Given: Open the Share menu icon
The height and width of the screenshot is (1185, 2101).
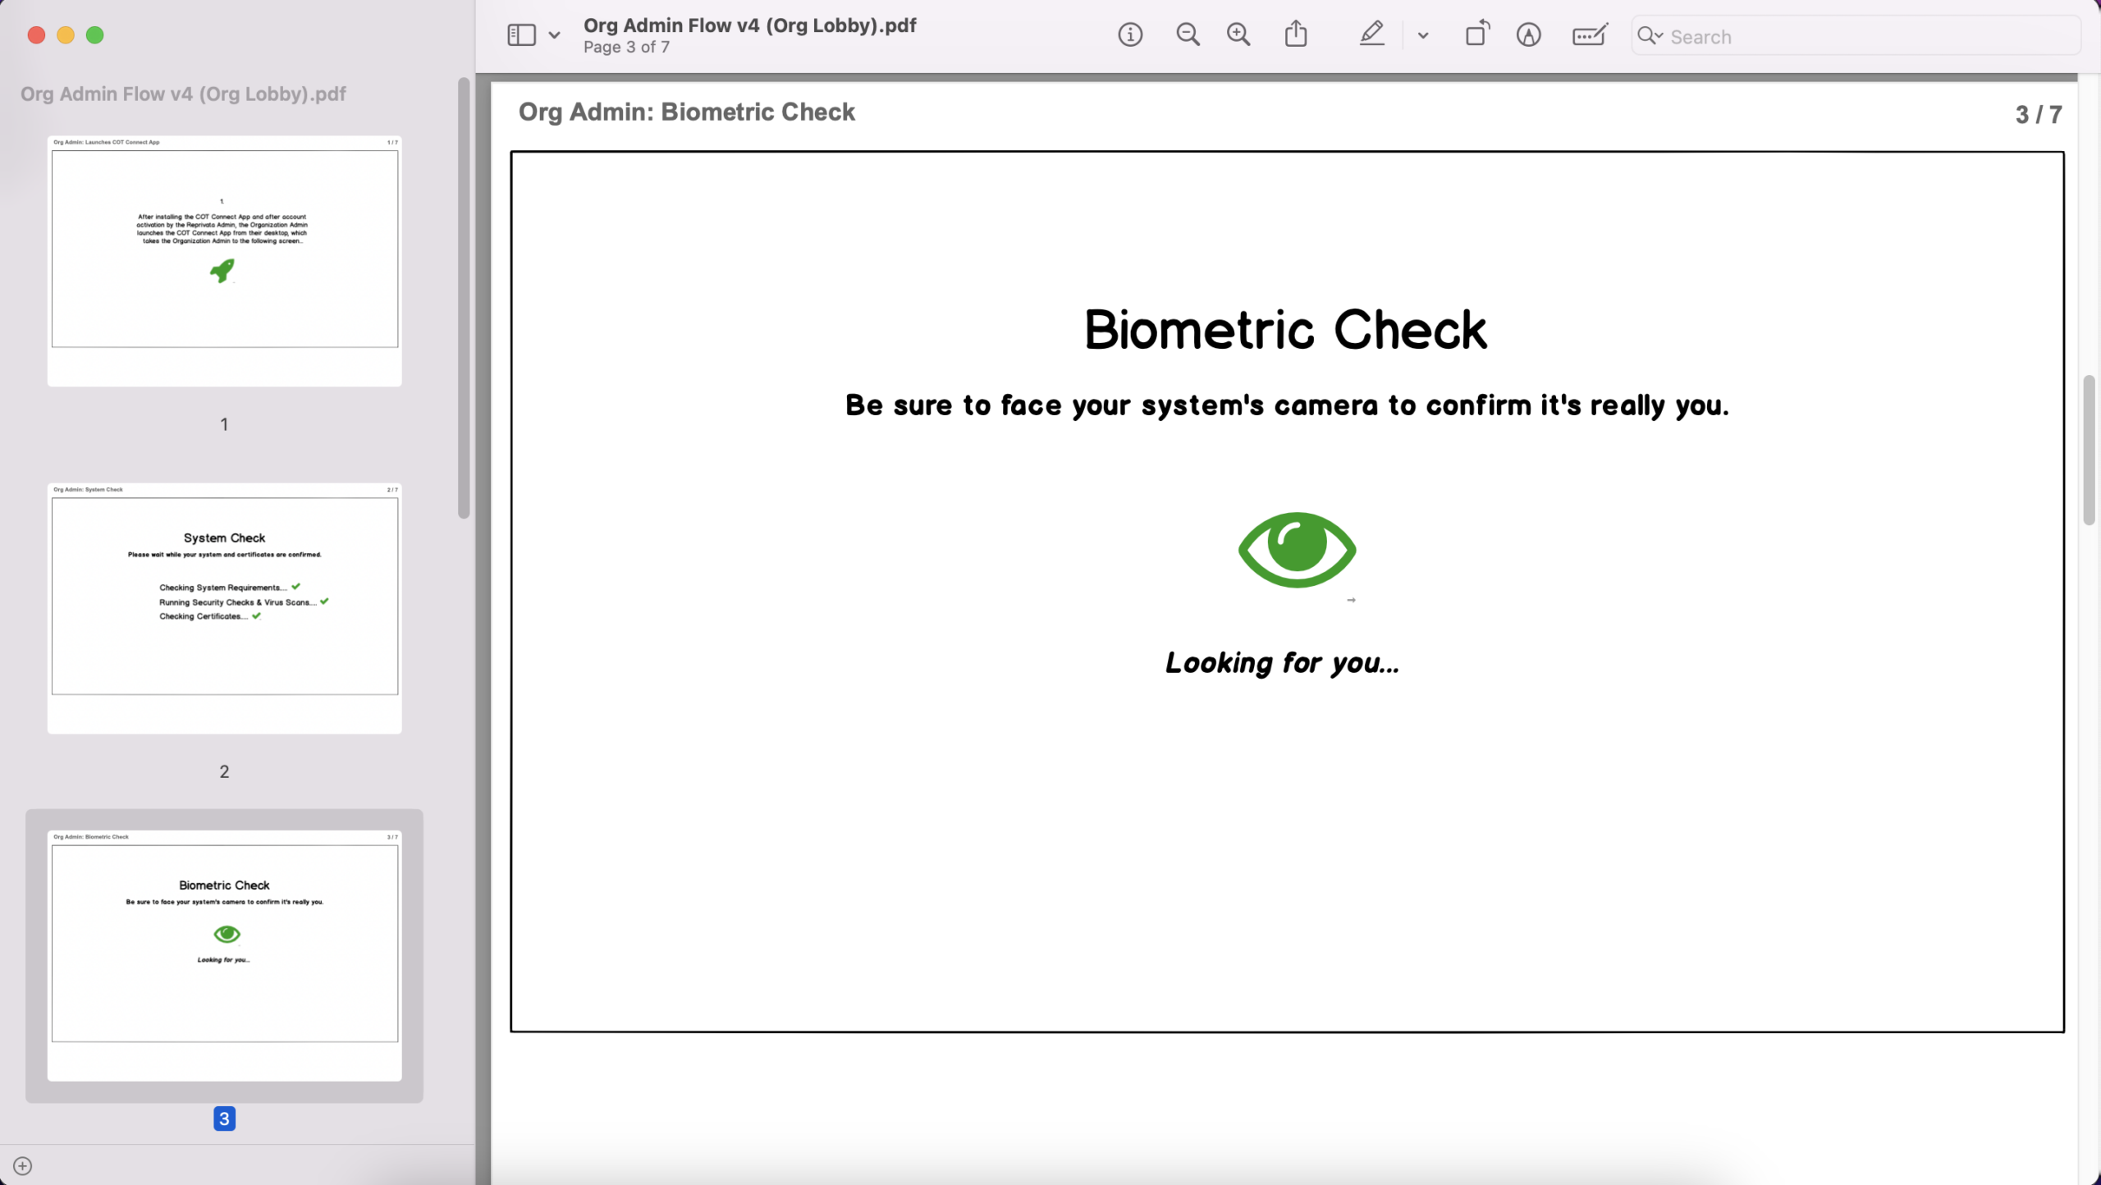Looking at the screenshot, I should pyautogui.click(x=1296, y=35).
